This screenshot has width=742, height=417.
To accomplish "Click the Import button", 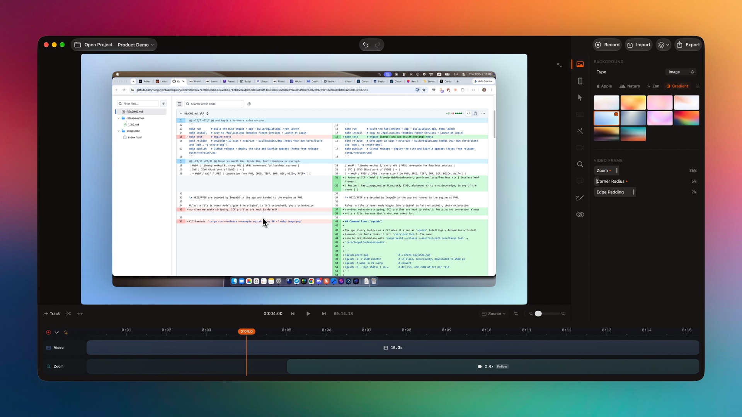I will [x=639, y=45].
